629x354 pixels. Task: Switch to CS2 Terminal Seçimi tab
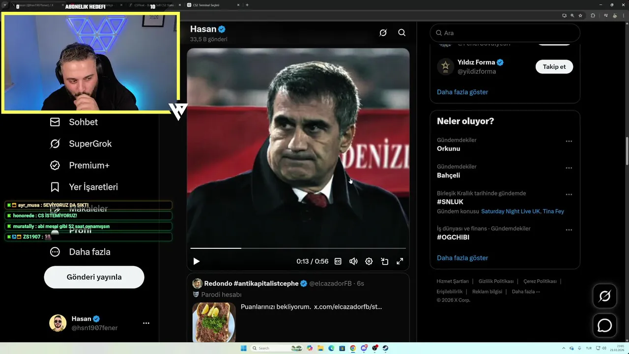click(x=214, y=5)
